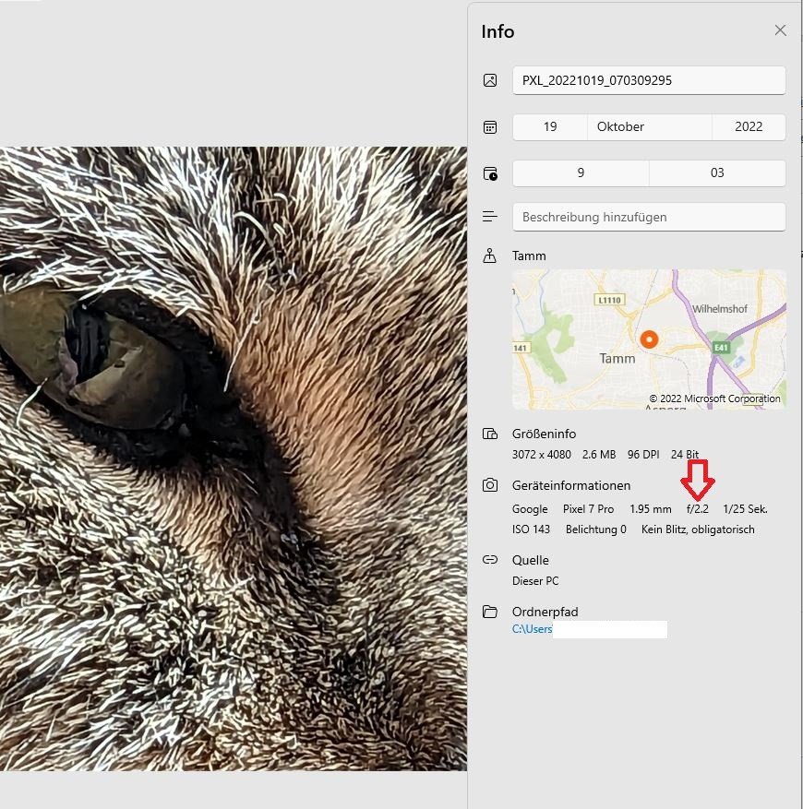Close the Info panel
This screenshot has height=809, width=803.
point(780,30)
